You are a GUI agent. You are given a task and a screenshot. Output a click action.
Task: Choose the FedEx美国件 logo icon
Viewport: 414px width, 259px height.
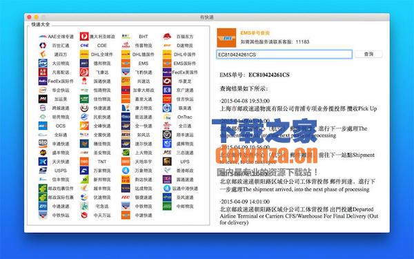pos(167,72)
